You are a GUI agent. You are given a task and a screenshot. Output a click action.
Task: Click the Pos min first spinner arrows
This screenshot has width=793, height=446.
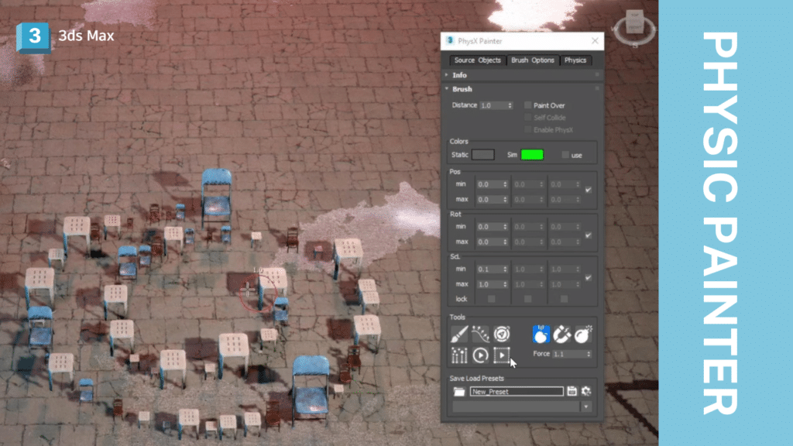(x=505, y=184)
